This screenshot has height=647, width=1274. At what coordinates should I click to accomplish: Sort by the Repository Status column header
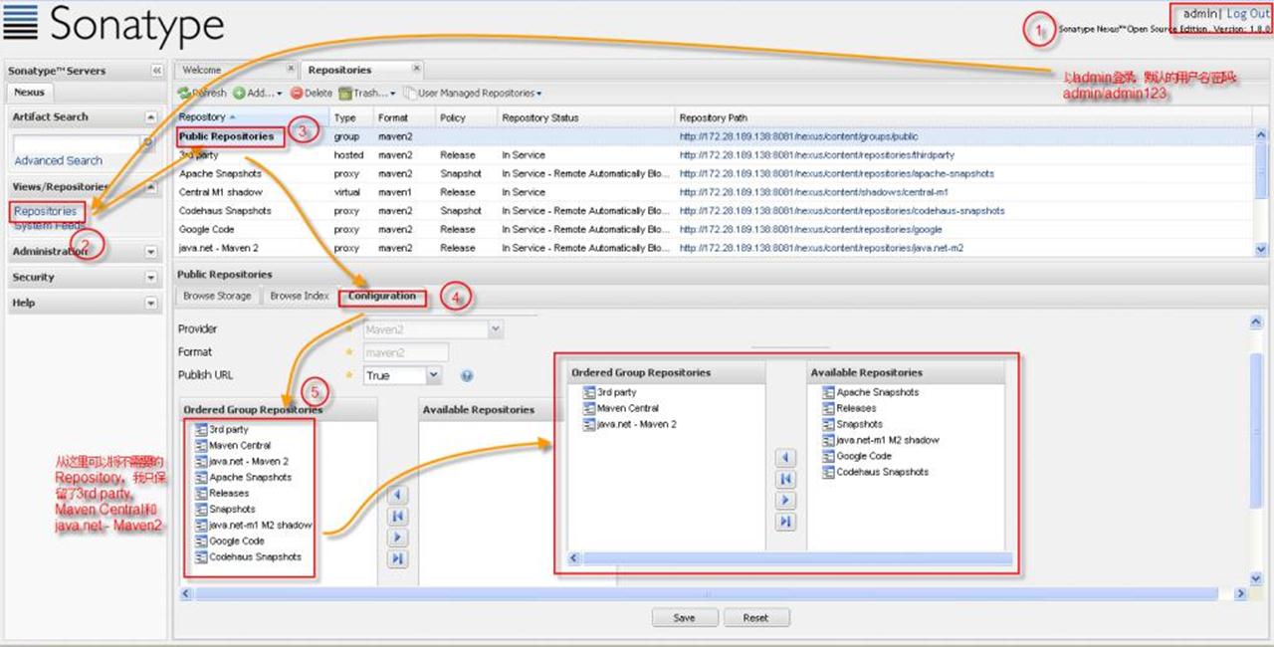coord(585,117)
